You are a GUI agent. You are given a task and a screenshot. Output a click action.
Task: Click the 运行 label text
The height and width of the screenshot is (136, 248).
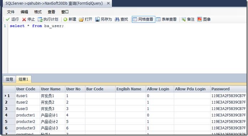[15, 20]
